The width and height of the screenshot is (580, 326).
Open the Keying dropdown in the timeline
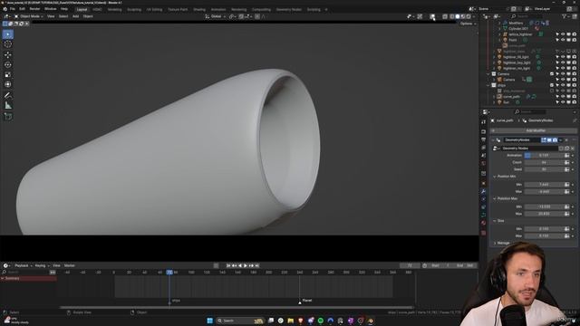click(42, 265)
